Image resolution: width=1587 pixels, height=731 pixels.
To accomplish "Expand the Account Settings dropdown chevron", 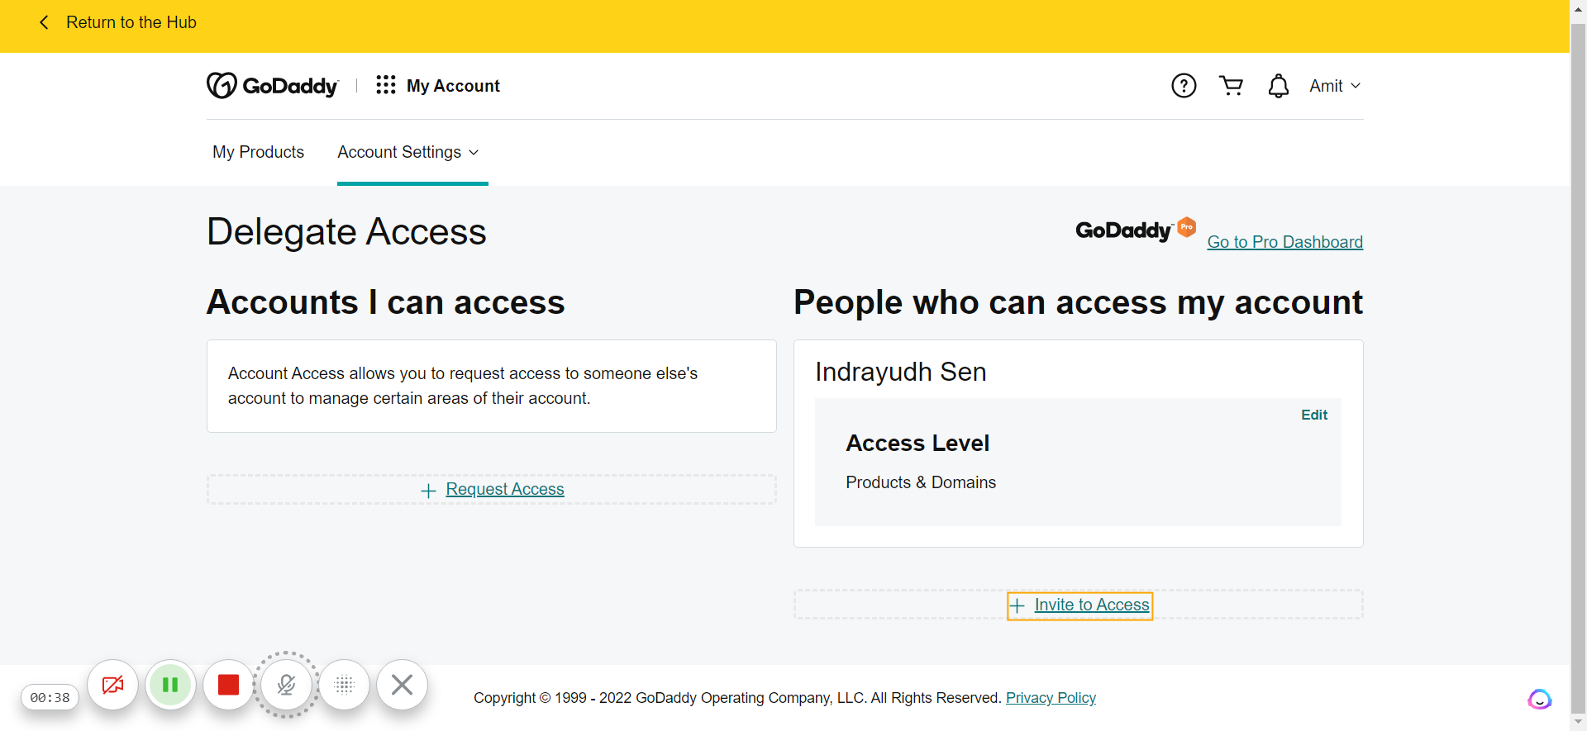I will point(474,152).
